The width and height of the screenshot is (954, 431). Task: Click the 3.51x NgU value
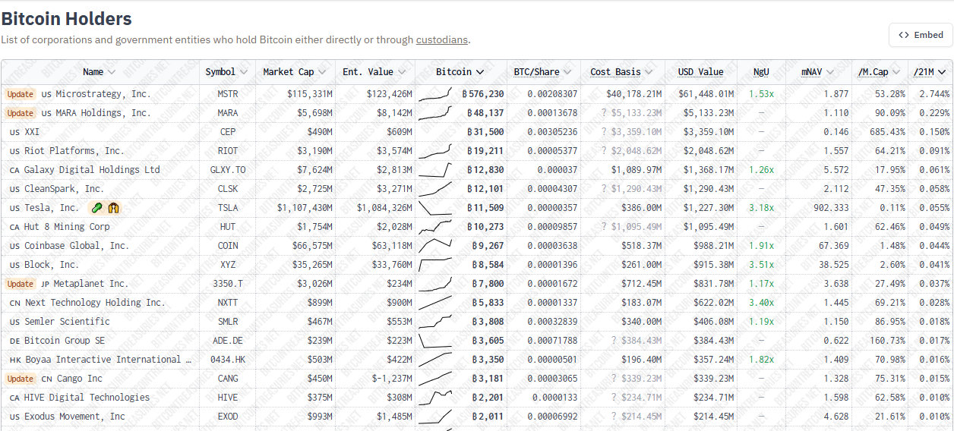[x=761, y=265]
